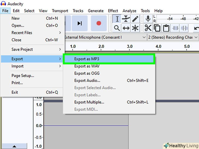This screenshot has width=199, height=149.
Task: Click the Cut scissors icon
Action: (x=148, y=28)
